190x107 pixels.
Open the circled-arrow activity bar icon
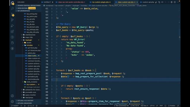(x=12, y=37)
